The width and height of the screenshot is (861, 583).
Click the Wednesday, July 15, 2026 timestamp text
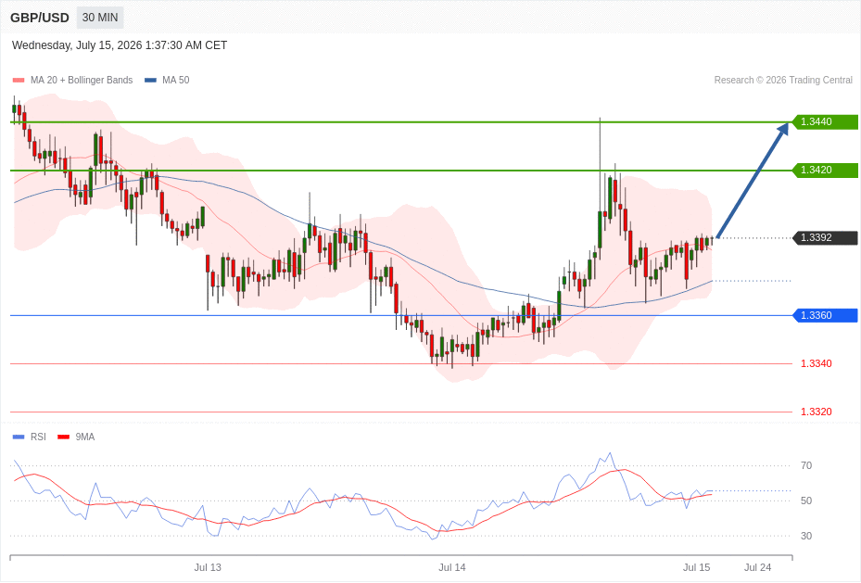120,45
